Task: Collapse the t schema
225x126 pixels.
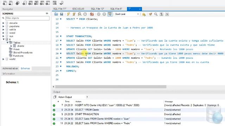Action: pyautogui.click(x=4, y=39)
